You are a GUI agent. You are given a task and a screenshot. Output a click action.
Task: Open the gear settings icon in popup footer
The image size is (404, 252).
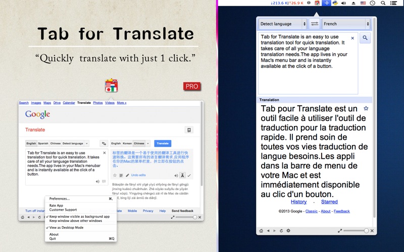click(288, 230)
